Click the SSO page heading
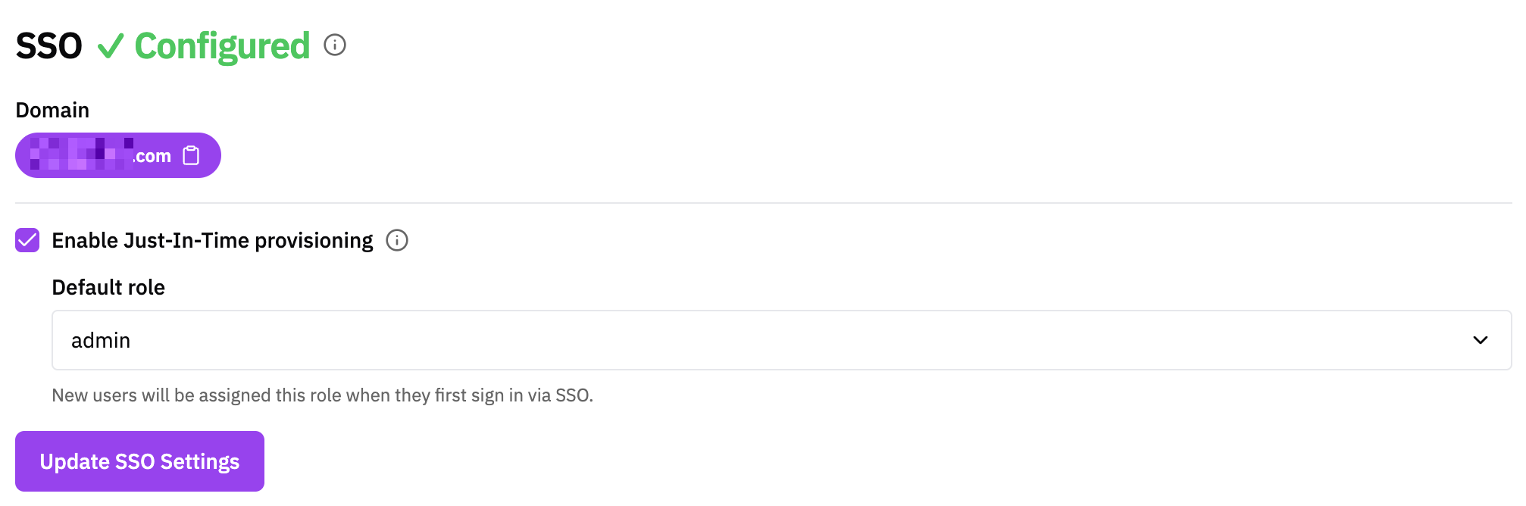Image resolution: width=1526 pixels, height=506 pixels. click(x=48, y=45)
